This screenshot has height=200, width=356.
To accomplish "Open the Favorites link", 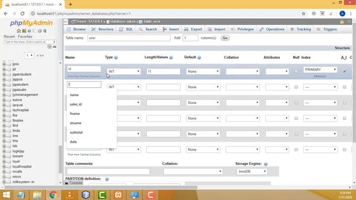I will tap(25, 37).
